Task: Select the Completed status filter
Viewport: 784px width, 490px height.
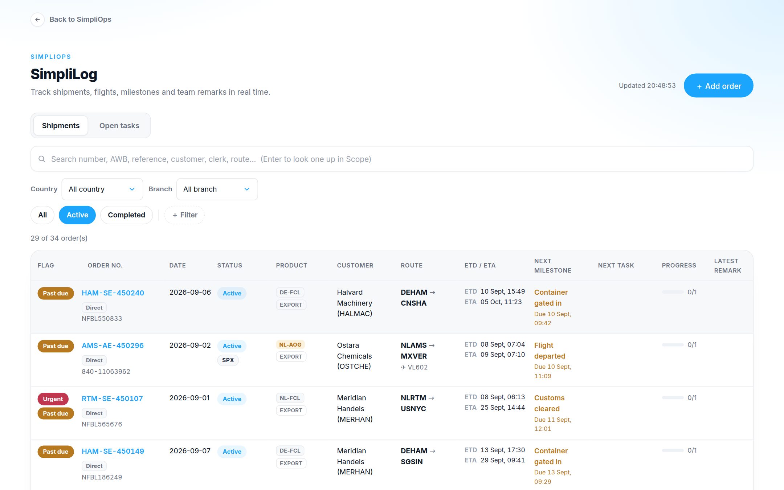Action: [x=126, y=215]
